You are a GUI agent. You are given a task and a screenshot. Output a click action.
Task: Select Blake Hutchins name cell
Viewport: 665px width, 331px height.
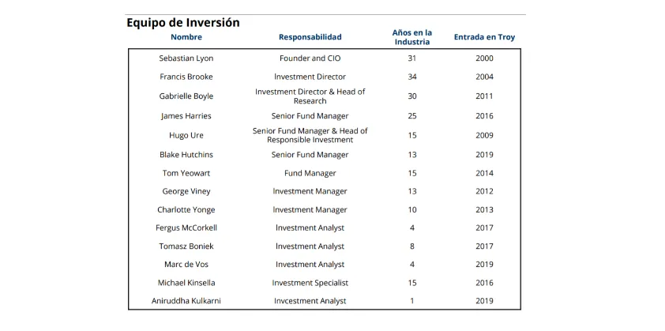(186, 155)
